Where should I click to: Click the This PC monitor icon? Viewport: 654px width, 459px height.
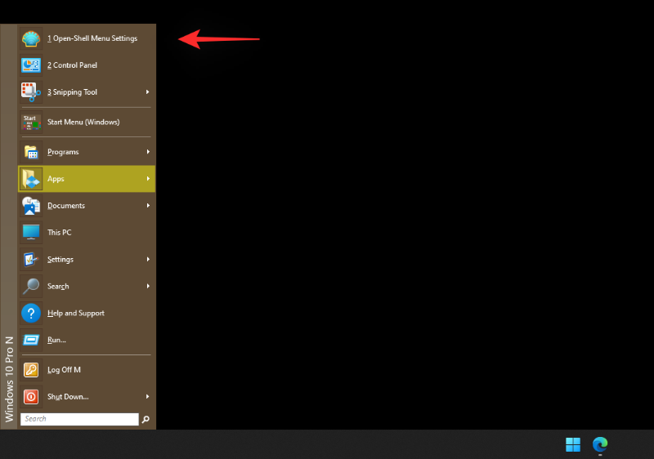[x=31, y=233]
